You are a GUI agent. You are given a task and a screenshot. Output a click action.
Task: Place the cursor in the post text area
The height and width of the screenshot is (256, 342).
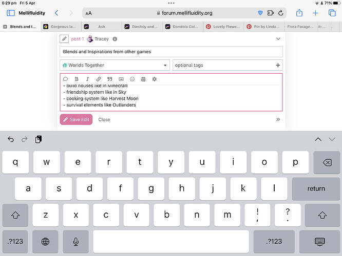(171, 97)
